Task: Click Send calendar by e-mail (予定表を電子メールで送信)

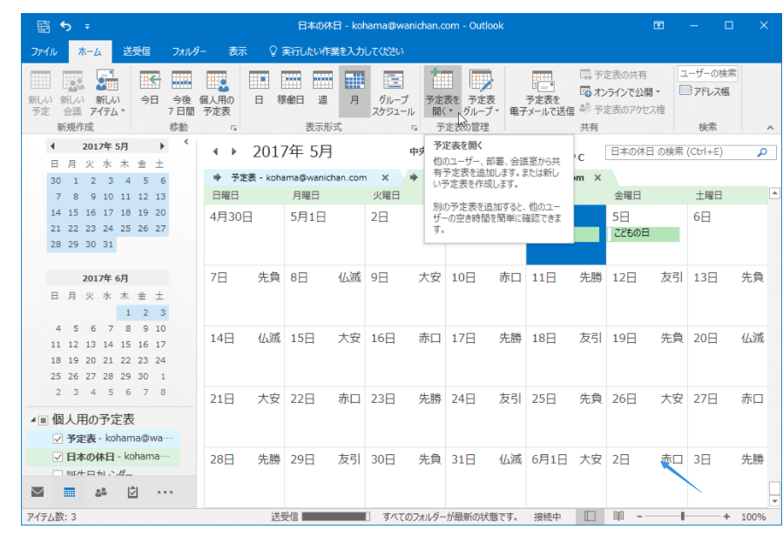Action: pyautogui.click(x=542, y=92)
